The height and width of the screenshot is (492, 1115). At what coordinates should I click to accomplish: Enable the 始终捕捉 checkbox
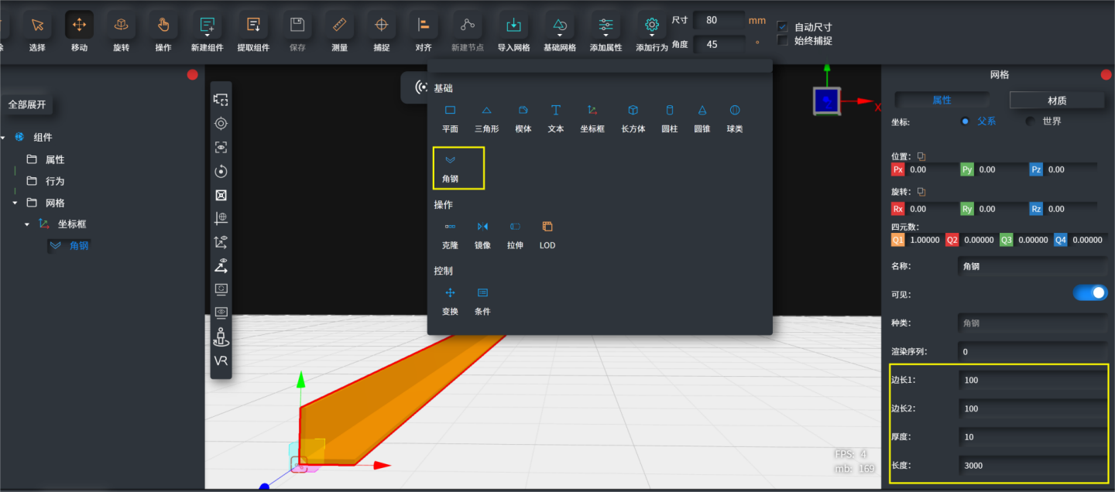point(782,40)
